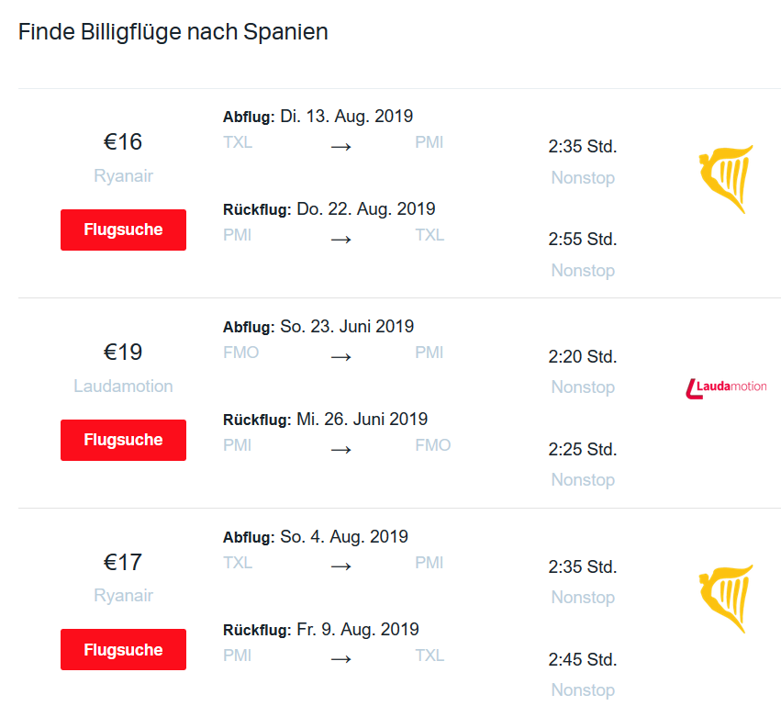Click the Laudamotion airline name text

(x=123, y=387)
